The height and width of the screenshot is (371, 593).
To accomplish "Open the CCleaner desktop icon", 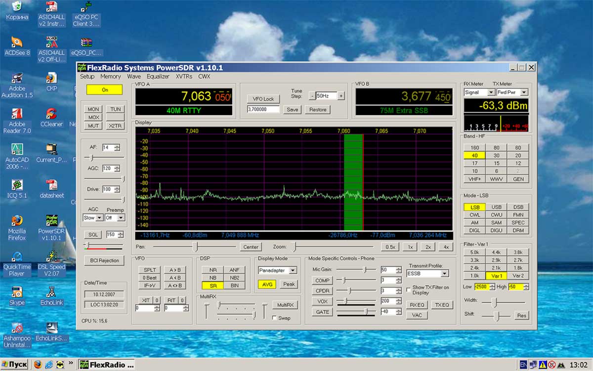I will coord(51,115).
